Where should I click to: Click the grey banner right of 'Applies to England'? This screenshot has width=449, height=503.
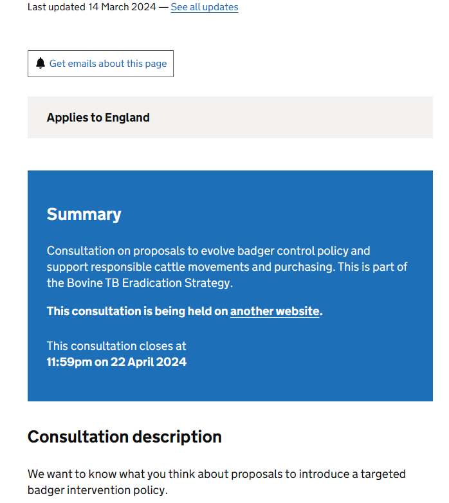[309, 118]
